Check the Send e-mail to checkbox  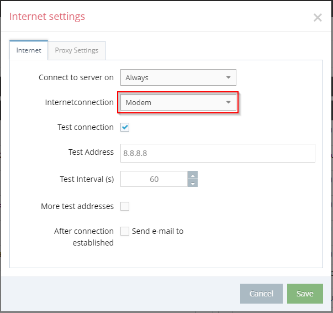125,231
